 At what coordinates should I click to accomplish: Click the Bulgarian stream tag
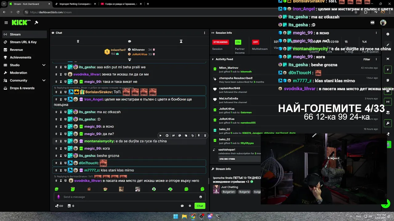click(x=229, y=192)
